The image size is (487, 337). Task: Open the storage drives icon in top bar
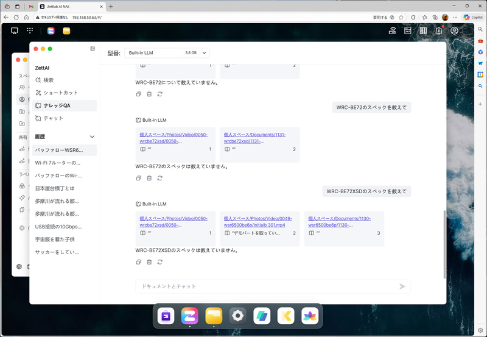click(423, 30)
